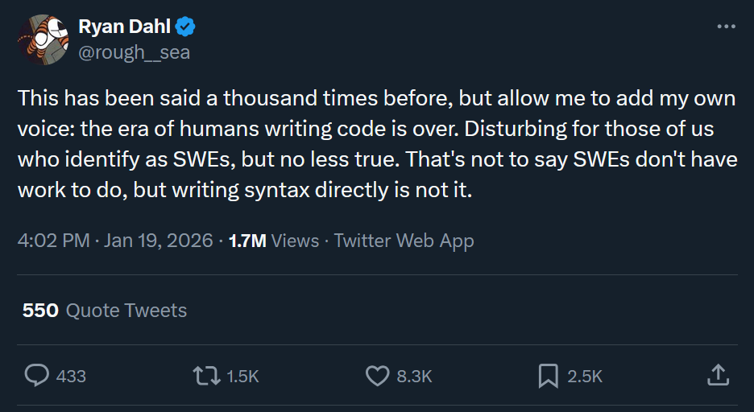The image size is (754, 412).
Task: Click the Ryan Dahl display name
Action: click(x=124, y=27)
